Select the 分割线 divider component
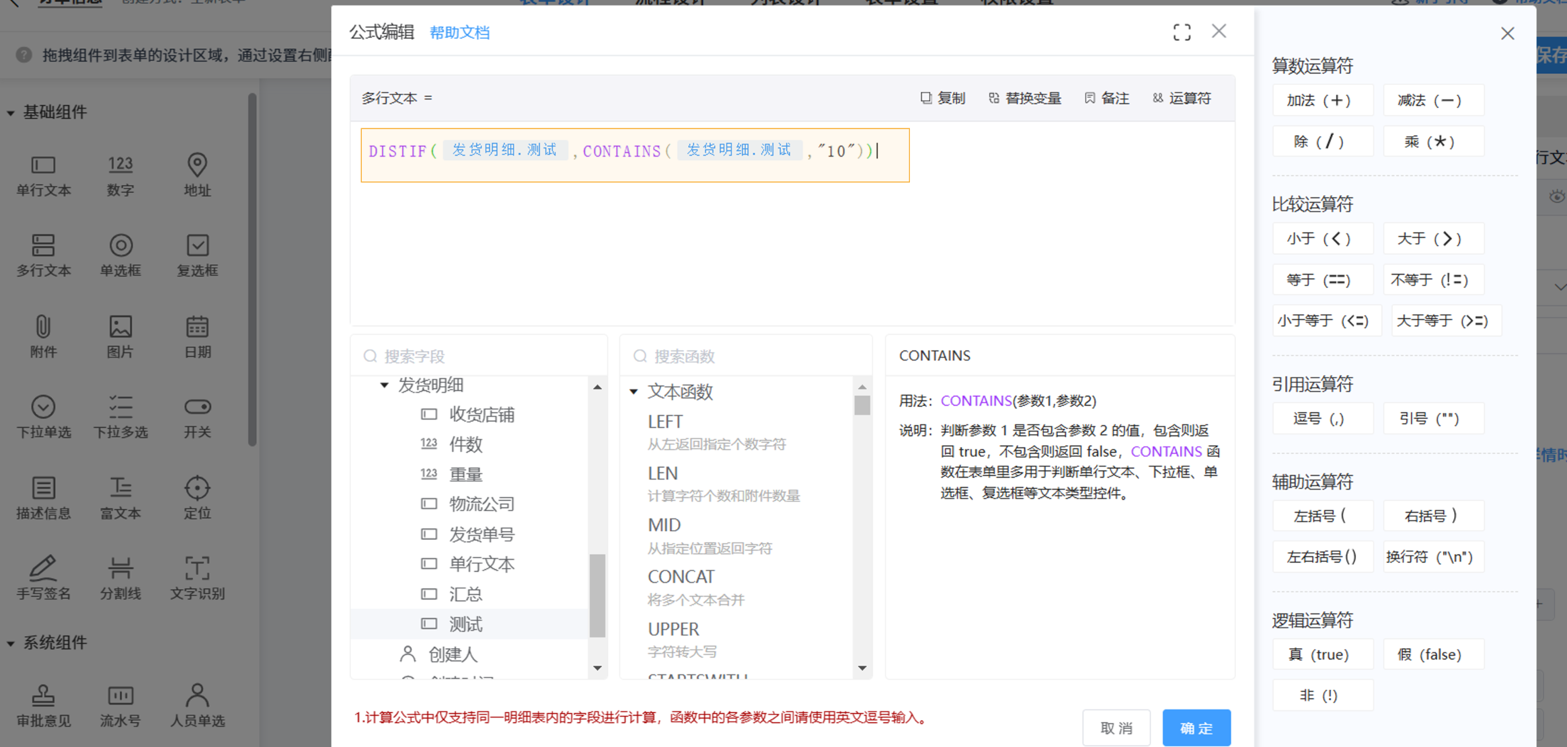The height and width of the screenshot is (747, 1567). (x=120, y=578)
